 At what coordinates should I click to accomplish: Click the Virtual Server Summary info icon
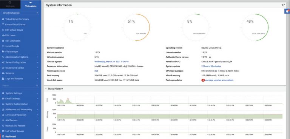point(3,19)
